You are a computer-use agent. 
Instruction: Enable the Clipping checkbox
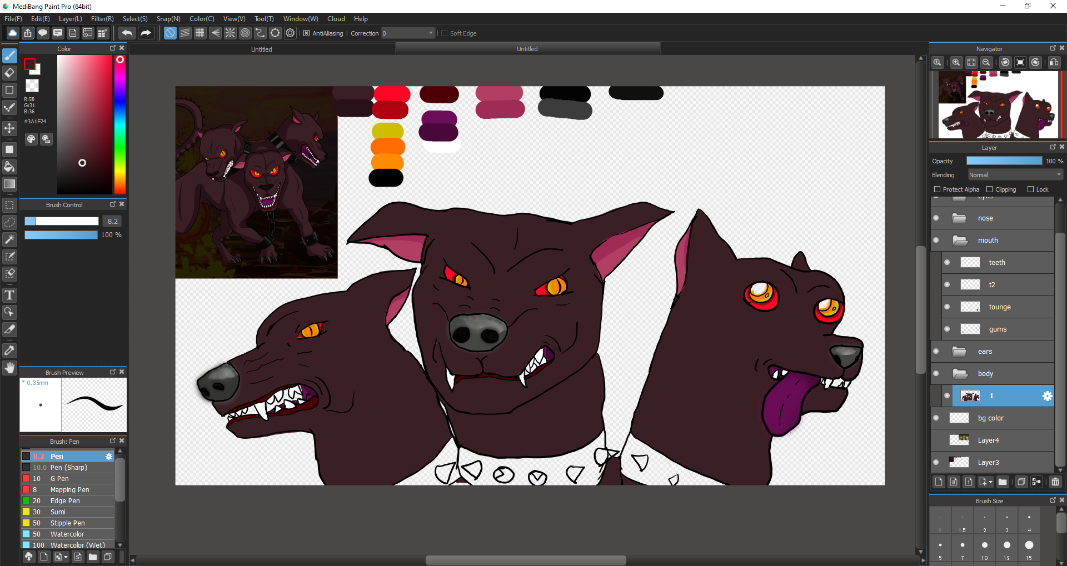click(989, 189)
